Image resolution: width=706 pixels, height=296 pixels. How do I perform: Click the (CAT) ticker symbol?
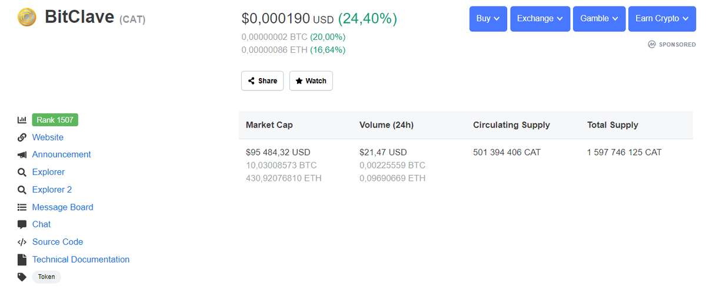[x=132, y=20]
